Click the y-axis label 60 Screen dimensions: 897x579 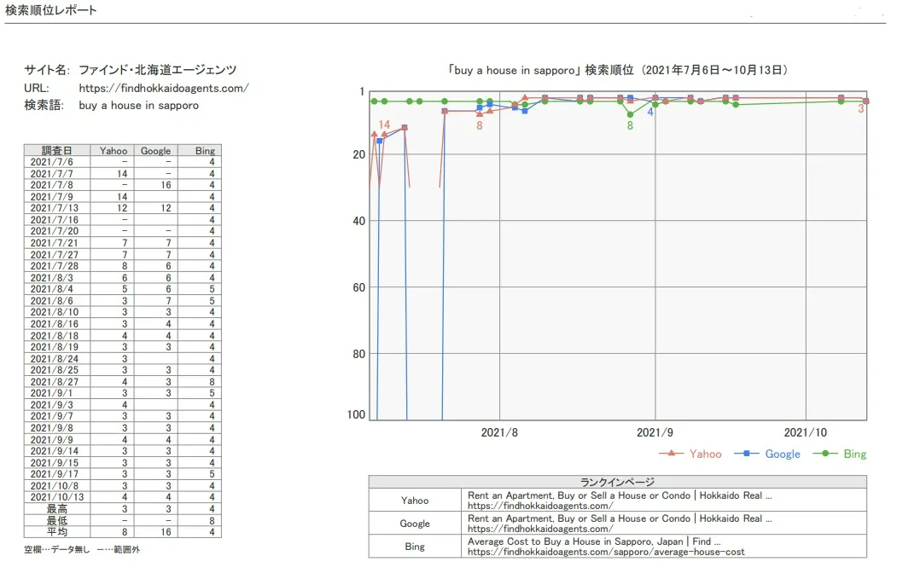[358, 287]
